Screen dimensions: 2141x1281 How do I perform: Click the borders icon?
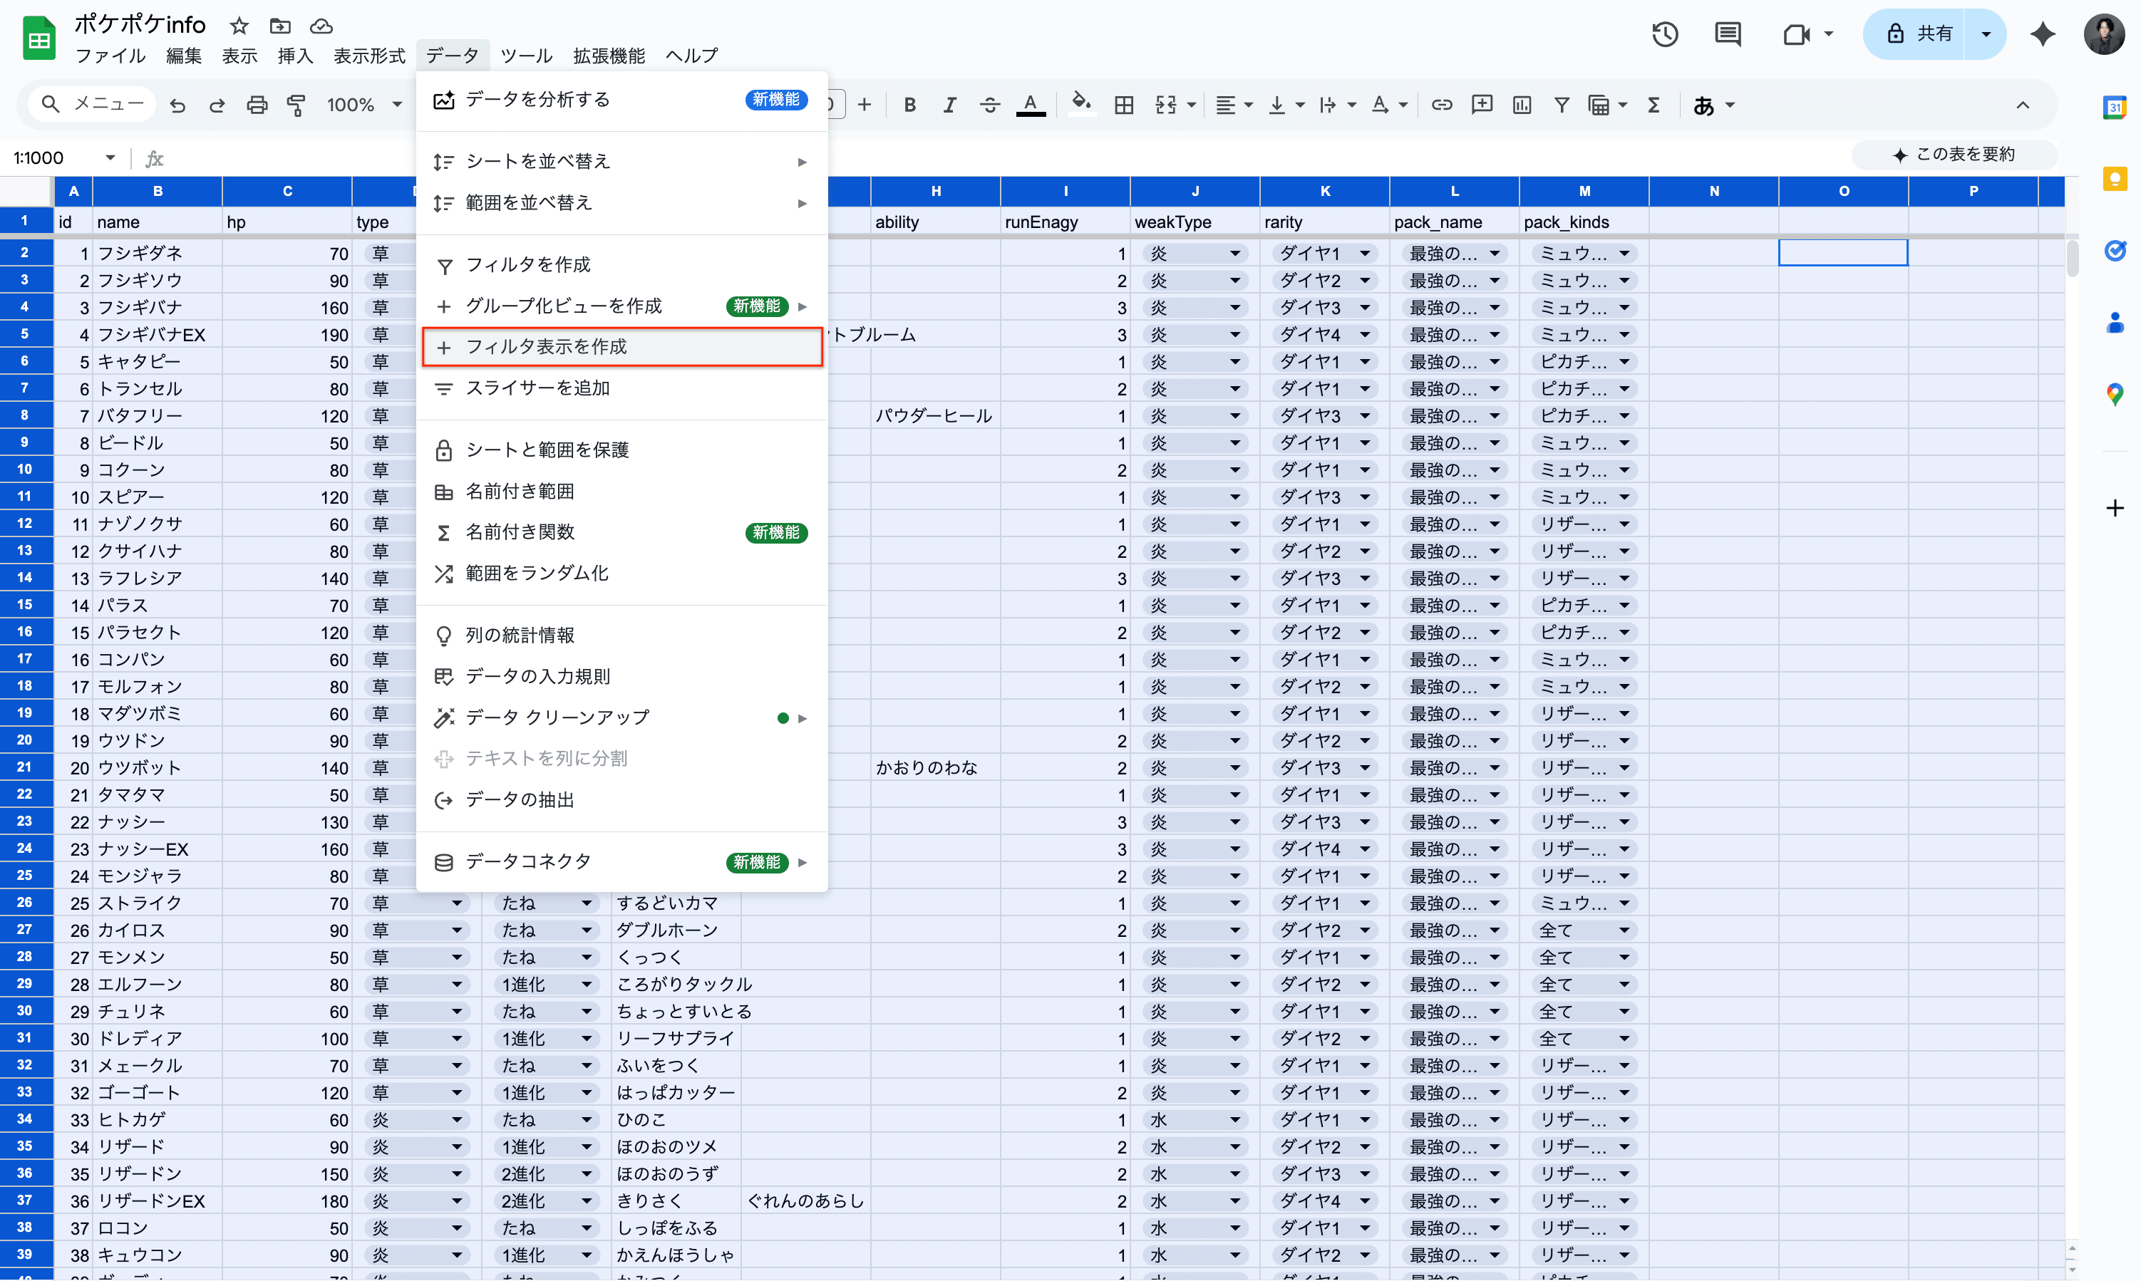point(1123,105)
